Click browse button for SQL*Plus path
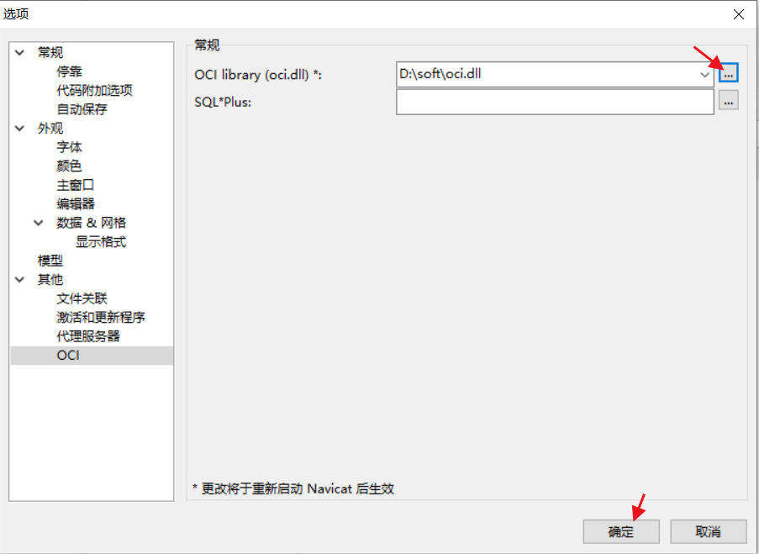 [729, 102]
